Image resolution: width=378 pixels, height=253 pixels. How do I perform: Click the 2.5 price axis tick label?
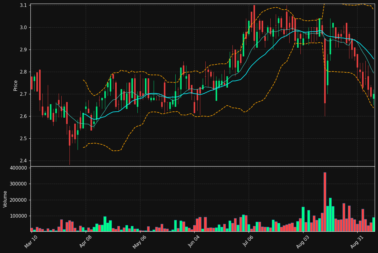[x=24, y=139]
